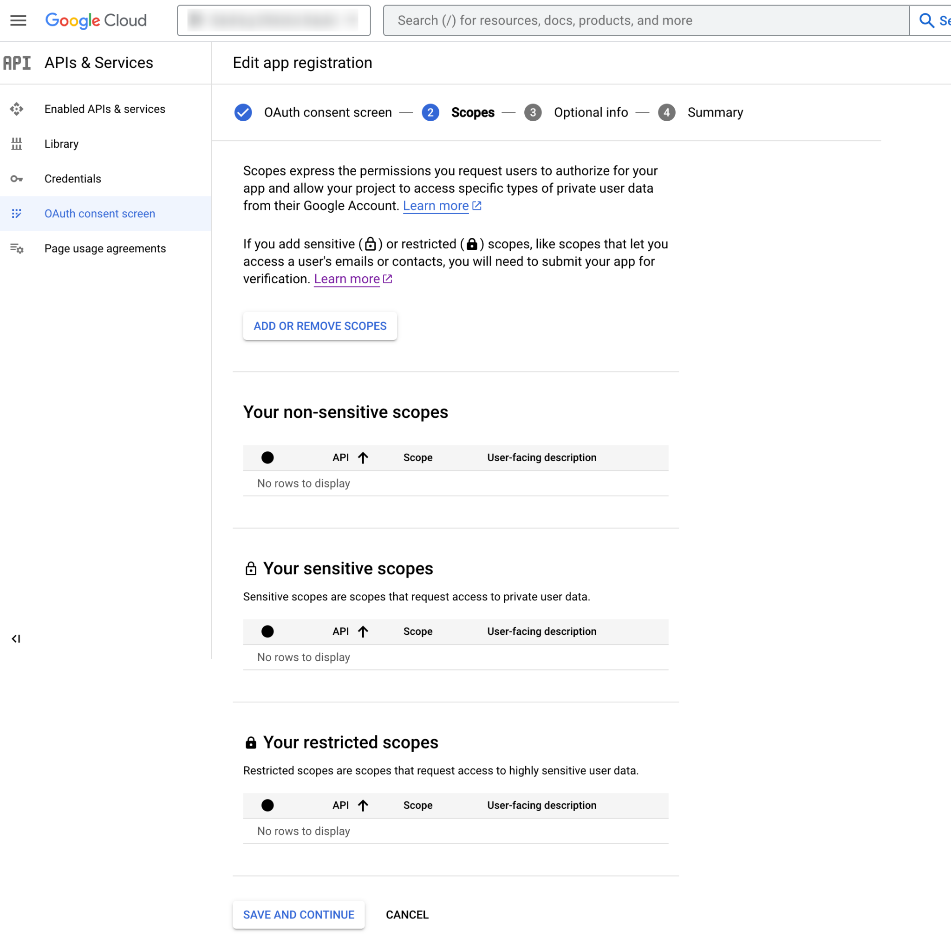This screenshot has height=950, width=951.
Task: Click the Page usage agreements icon
Action: [17, 248]
